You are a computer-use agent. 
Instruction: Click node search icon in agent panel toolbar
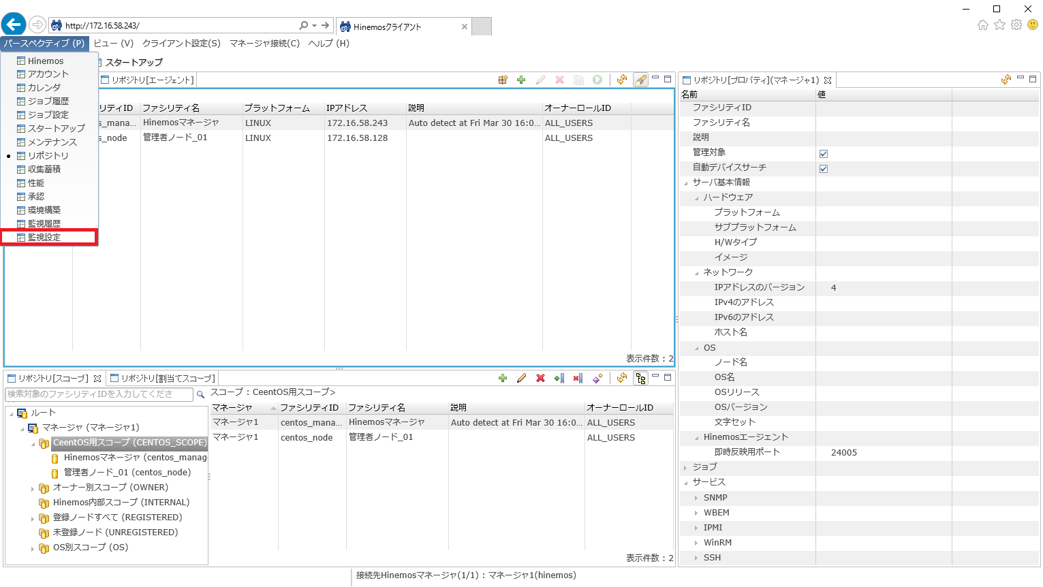click(x=503, y=80)
